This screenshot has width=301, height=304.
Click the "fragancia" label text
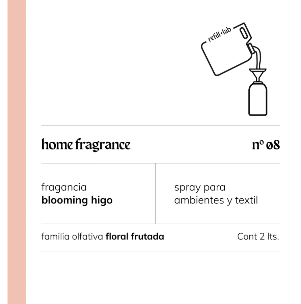point(64,187)
